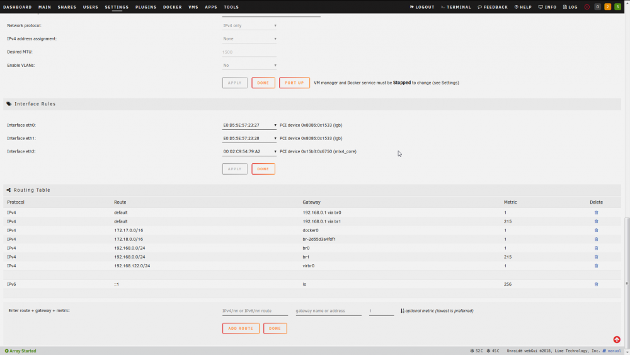
Task: Open the manual link in the footer
Action: pos(614,351)
